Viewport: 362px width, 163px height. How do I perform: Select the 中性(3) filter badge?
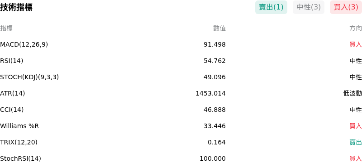(x=309, y=7)
